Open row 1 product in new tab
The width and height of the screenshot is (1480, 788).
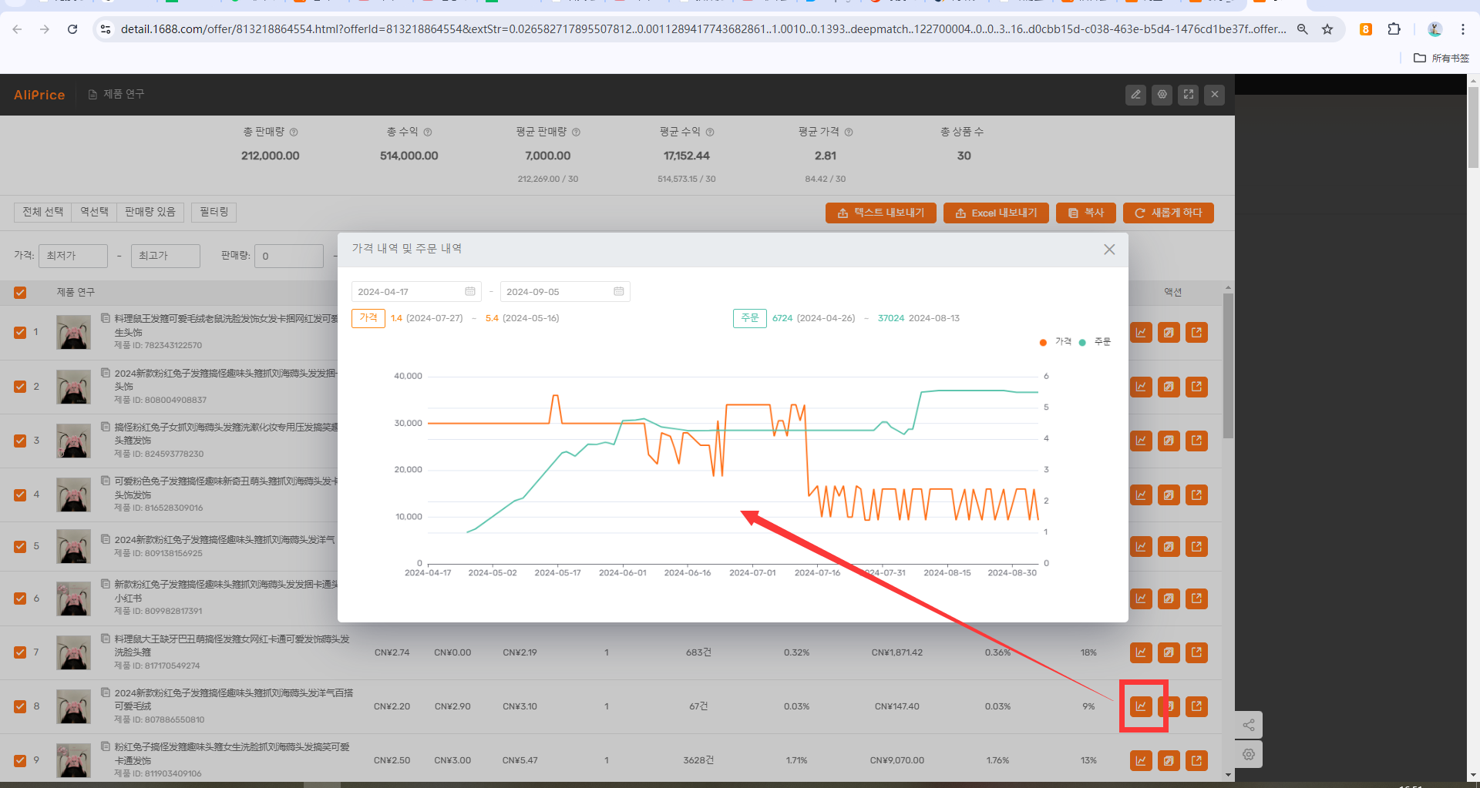click(1196, 333)
